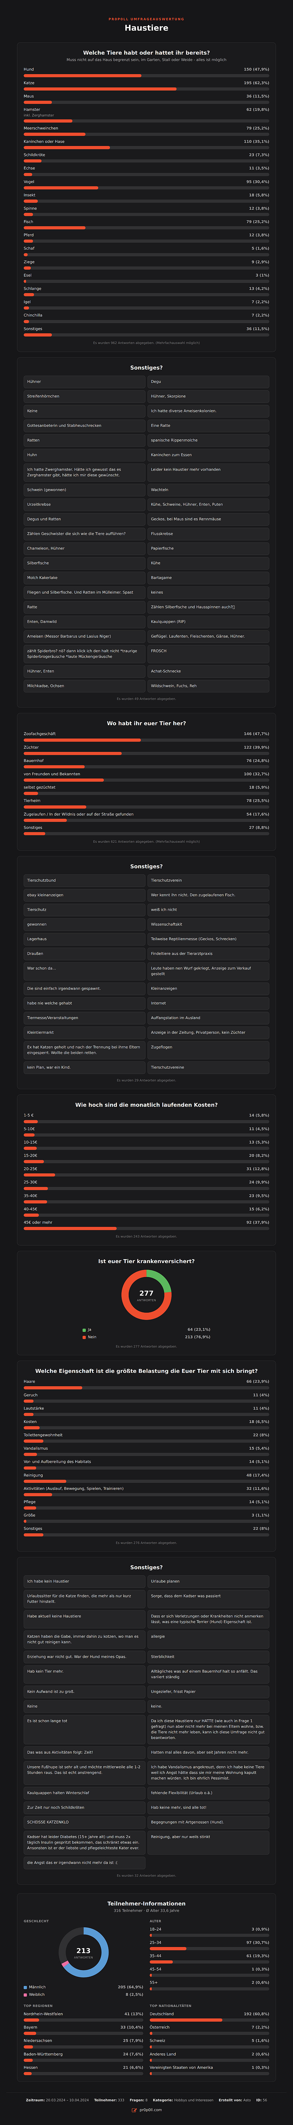Click the 'Baden-Württemberg' region label
The image size is (293, 2125).
pos(43,2054)
